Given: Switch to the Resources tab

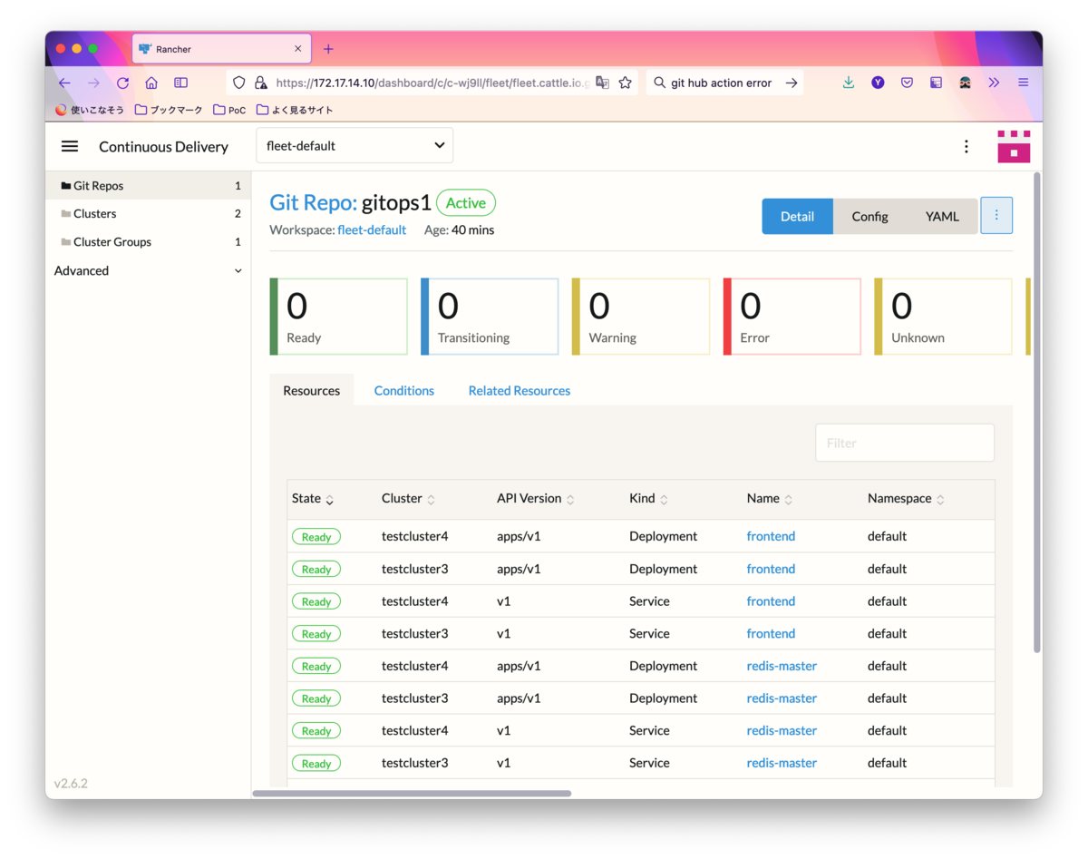Looking at the screenshot, I should (x=311, y=390).
